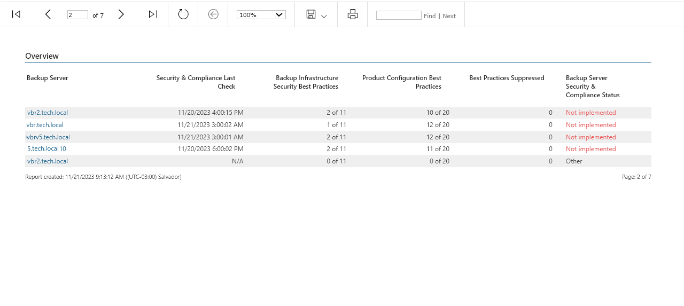
Task: Click the 2 of 11 value for vbrv5.tech.local
Action: pos(337,137)
